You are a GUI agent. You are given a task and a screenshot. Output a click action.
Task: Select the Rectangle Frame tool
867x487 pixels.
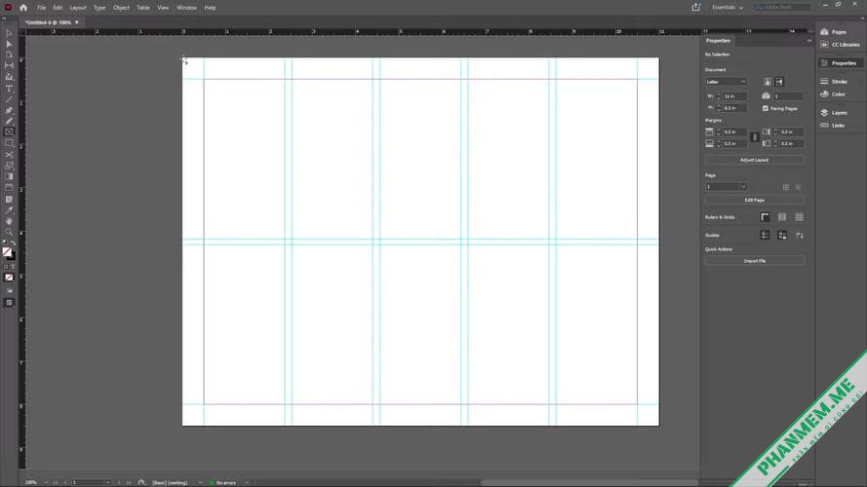coord(9,131)
